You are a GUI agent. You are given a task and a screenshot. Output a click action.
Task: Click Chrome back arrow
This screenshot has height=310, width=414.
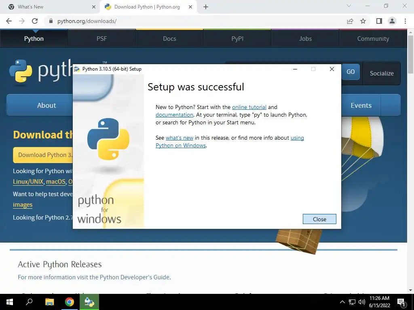tap(9, 21)
